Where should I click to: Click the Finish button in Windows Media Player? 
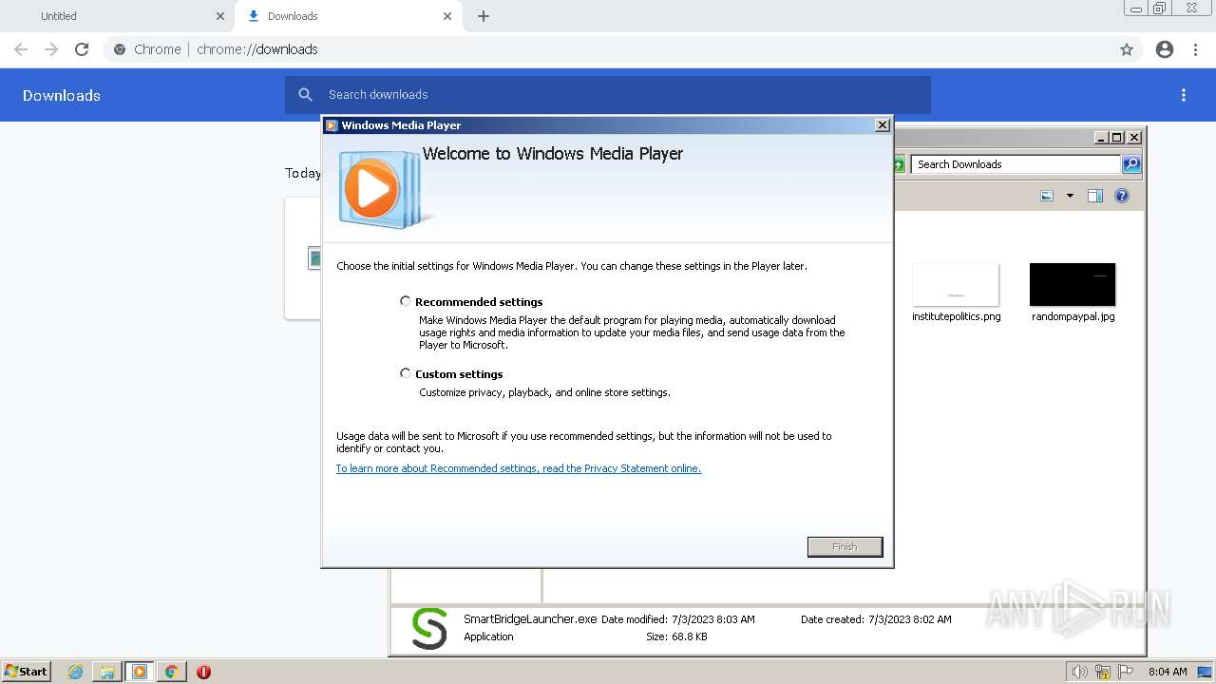coord(845,546)
